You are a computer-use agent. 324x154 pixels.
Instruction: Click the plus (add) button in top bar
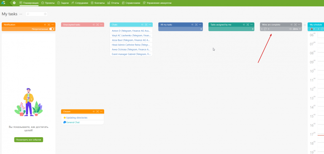[14, 3]
